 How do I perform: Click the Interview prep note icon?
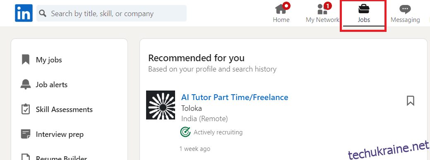[26, 134]
